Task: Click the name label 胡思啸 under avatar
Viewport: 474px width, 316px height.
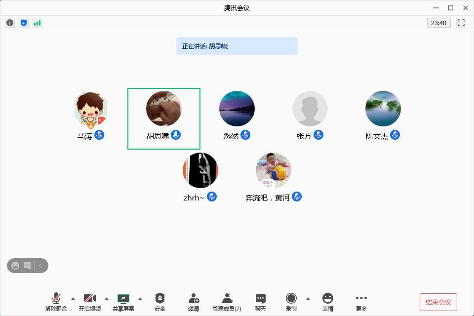Action: (158, 136)
